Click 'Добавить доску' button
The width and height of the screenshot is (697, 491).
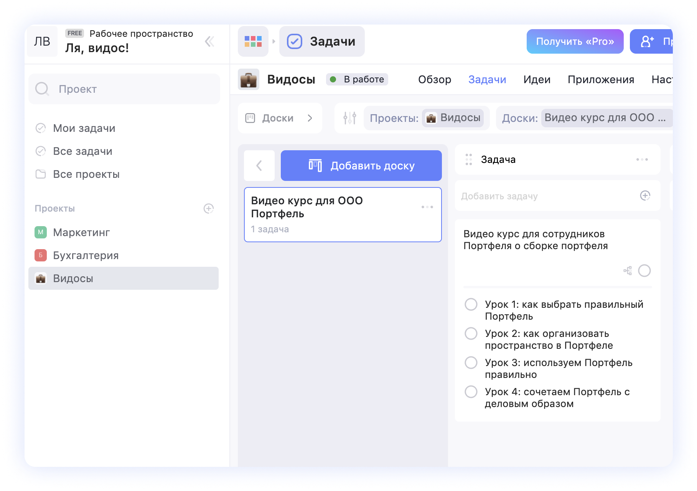click(361, 166)
